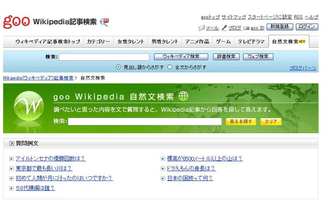
Task: Open example 58代横綱は誰？
Action: (35, 188)
